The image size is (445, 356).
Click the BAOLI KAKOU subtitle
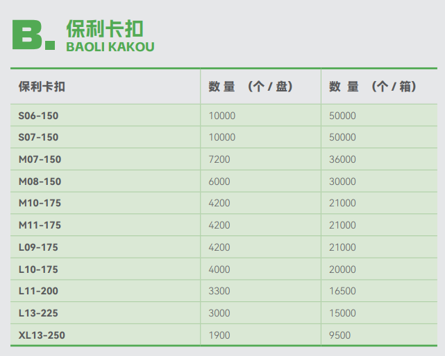point(110,47)
